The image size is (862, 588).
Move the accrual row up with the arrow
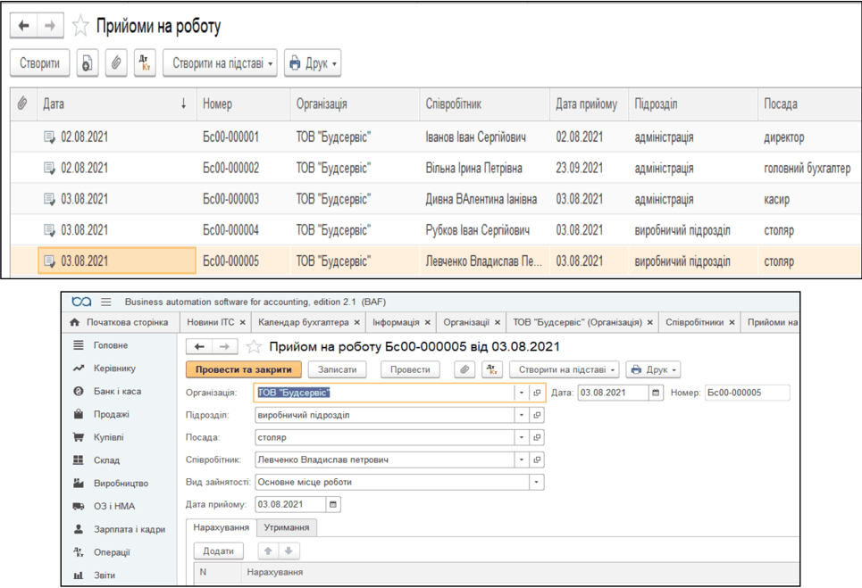268,551
